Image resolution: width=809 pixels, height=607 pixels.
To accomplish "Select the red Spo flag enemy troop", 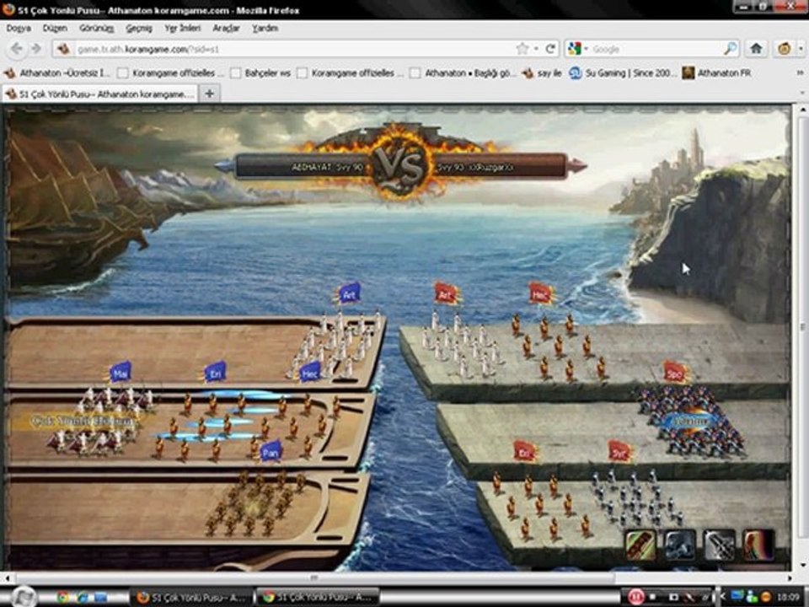I will click(675, 373).
